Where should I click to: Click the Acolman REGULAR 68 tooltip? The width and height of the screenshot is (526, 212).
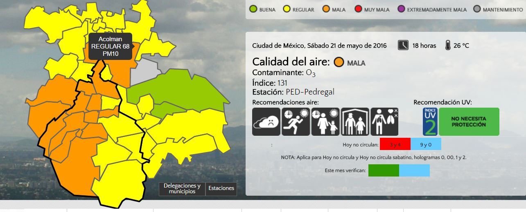[110, 46]
